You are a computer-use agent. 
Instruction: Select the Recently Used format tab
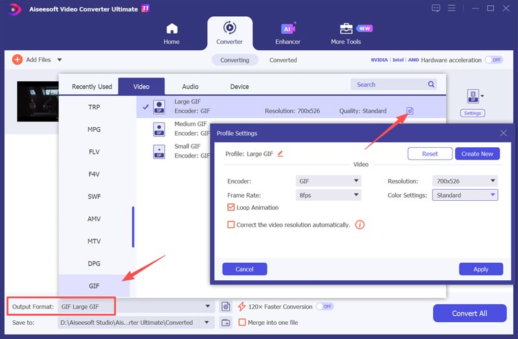(x=92, y=87)
